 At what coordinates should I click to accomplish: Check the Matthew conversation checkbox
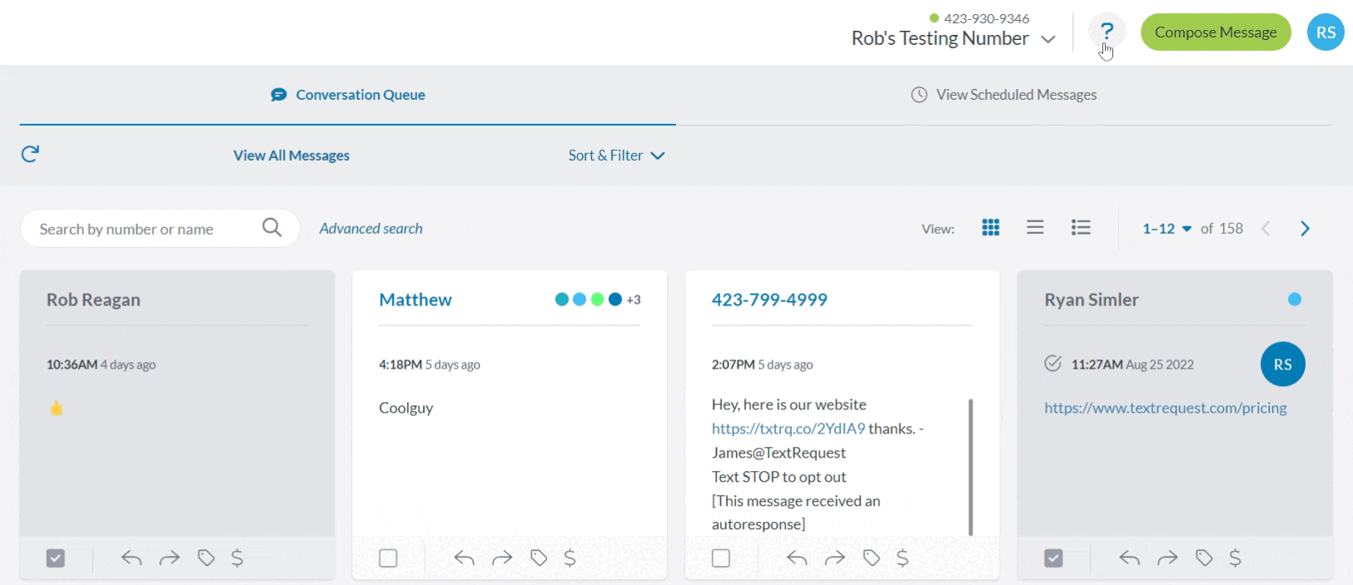pos(388,558)
